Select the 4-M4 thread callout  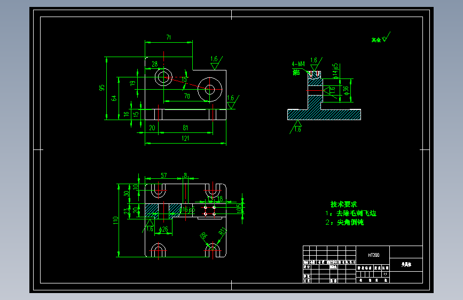(x=298, y=64)
